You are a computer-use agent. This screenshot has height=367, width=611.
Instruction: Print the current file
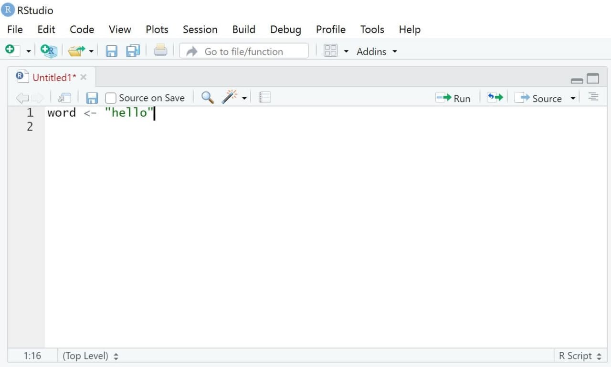160,51
